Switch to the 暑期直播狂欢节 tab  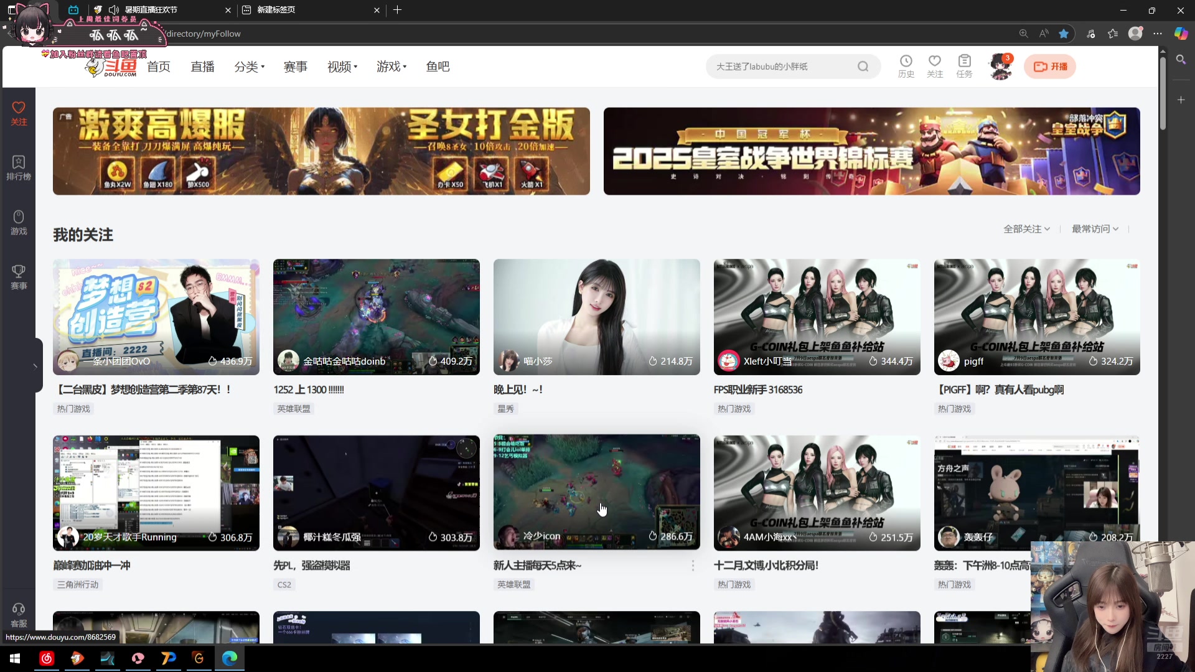point(162,10)
